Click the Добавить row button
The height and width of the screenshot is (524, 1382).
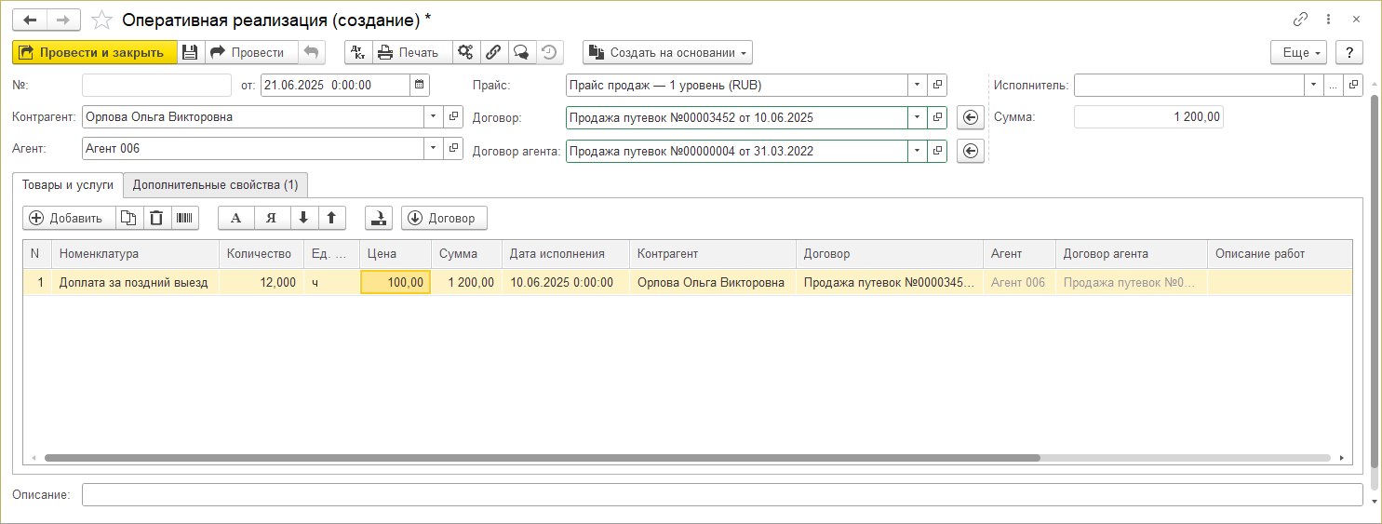67,218
